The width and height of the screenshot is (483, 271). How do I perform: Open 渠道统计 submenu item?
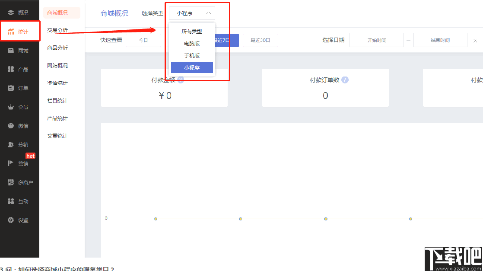(x=57, y=83)
